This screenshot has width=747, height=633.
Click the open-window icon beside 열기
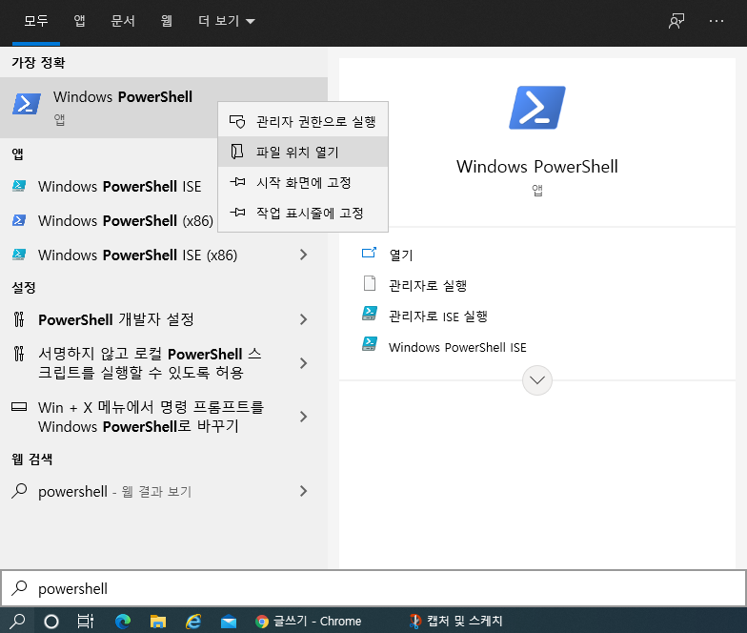click(370, 253)
